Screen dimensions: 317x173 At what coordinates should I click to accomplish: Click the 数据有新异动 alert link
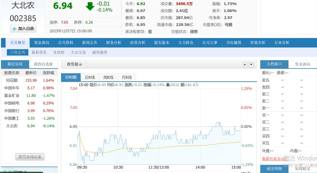tap(273, 159)
